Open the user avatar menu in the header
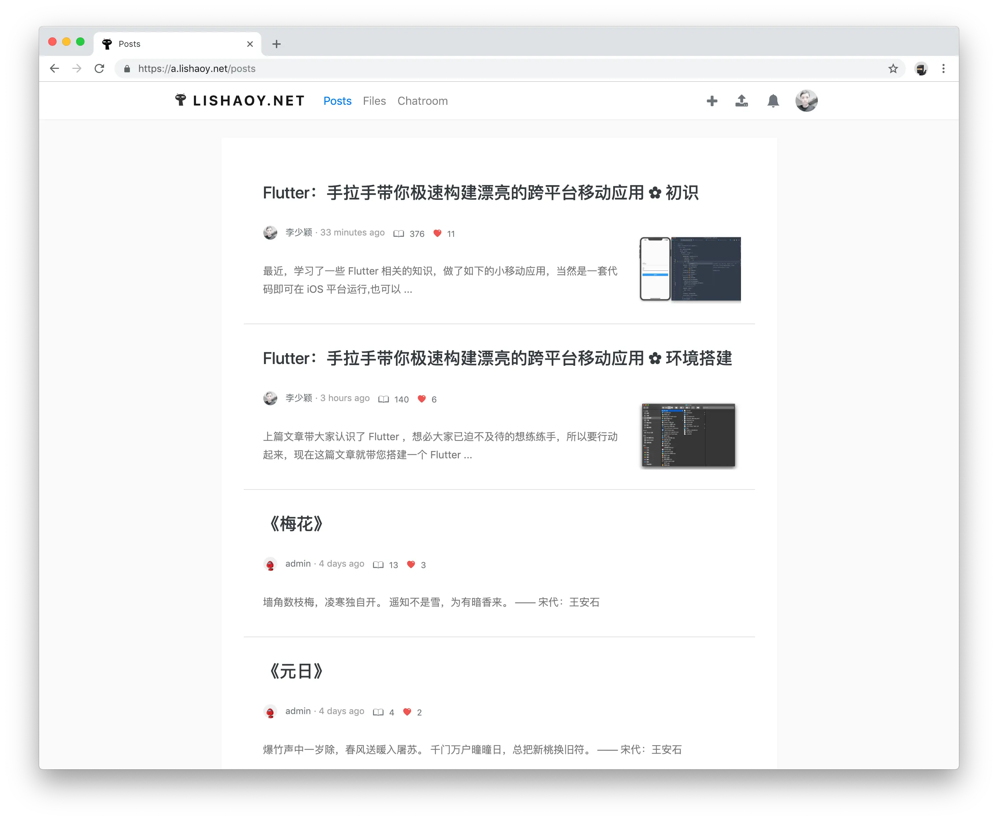Screen dimensions: 998x821 point(806,101)
